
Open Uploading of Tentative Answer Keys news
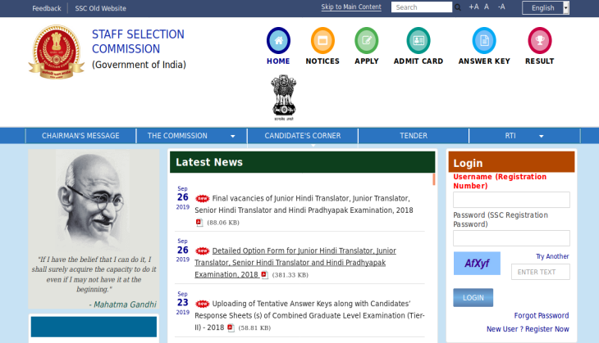(309, 315)
